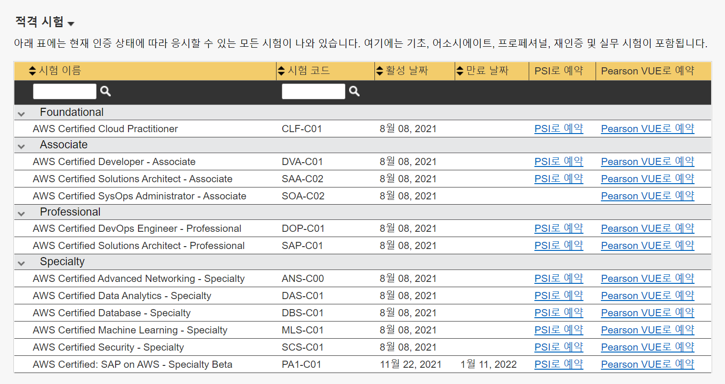The image size is (725, 384).
Task: Select exam code CLF-C01
Action: (302, 129)
